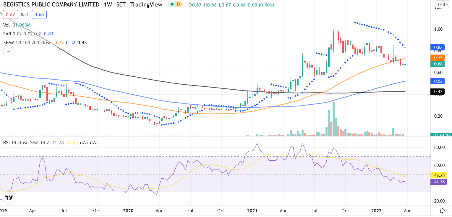Click the SAR value 0.83 in legend
Screen dimensions: 452x217
click(x=48, y=34)
